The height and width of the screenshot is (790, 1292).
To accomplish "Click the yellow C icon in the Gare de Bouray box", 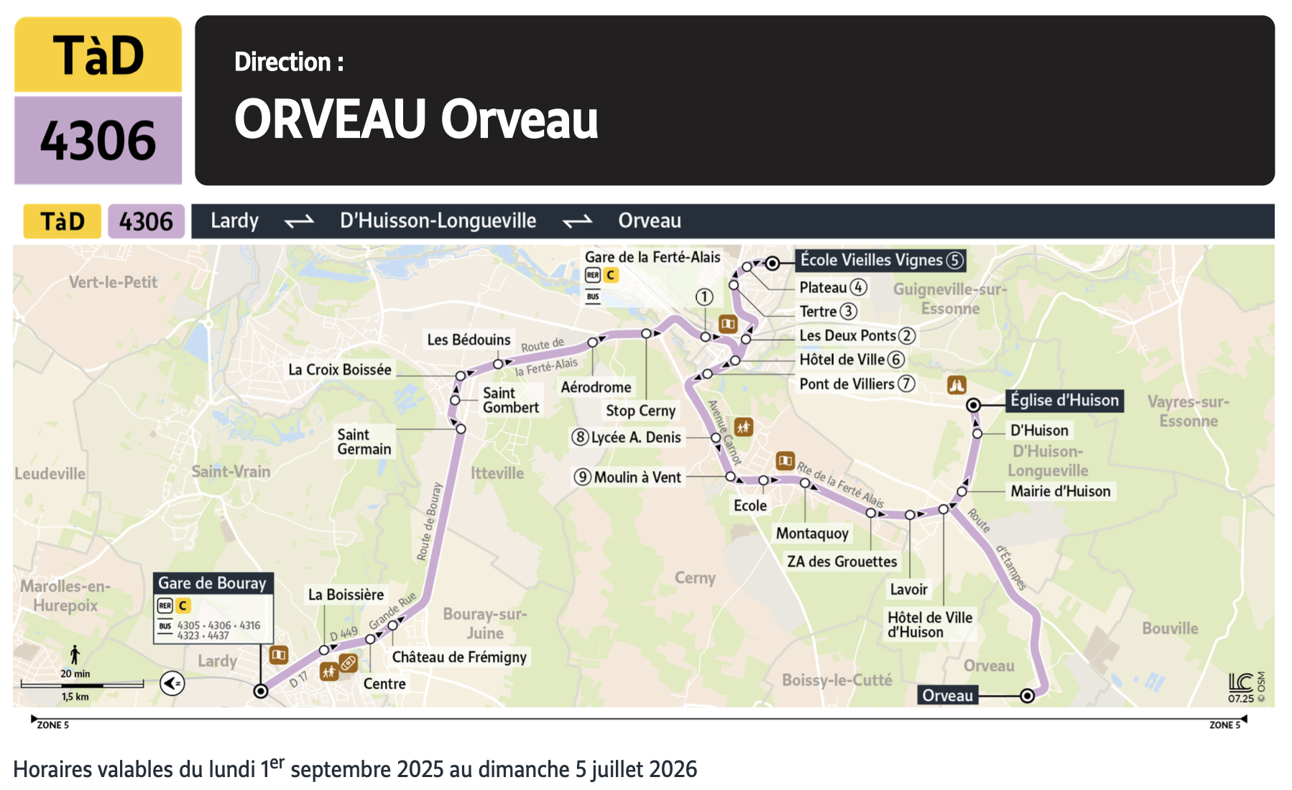I will coord(183,605).
